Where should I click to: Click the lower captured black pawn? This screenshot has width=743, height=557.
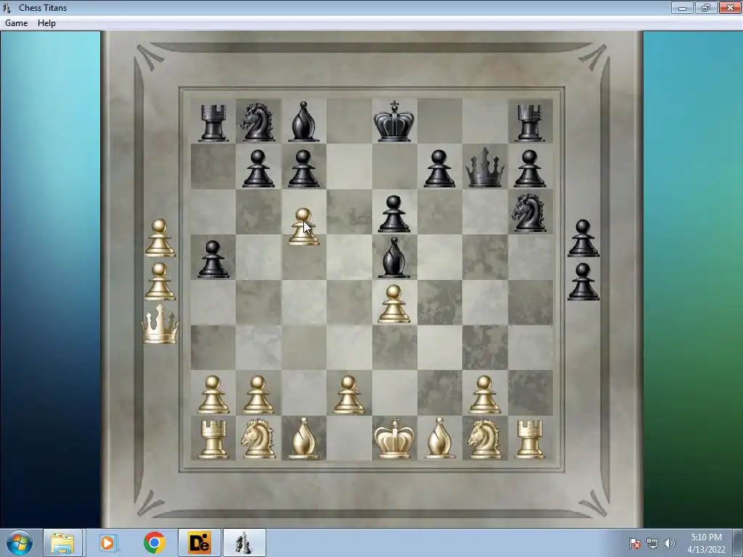tap(583, 281)
